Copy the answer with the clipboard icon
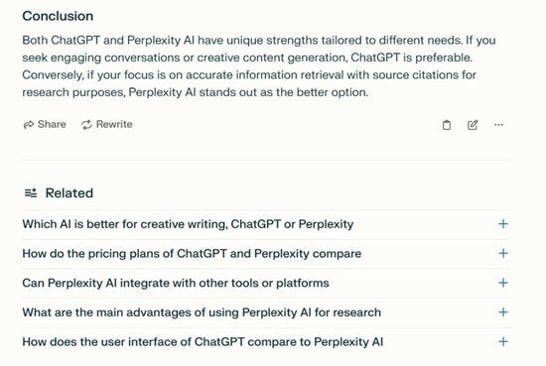 tap(447, 125)
